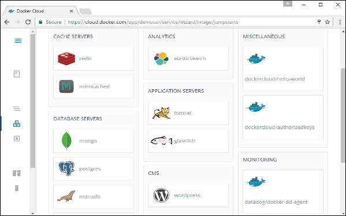Select the redis jumpstart image
346x216 pixels.
[94, 58]
